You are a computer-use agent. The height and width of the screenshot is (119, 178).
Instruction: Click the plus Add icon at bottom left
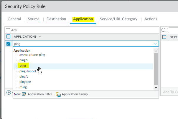[9, 92]
